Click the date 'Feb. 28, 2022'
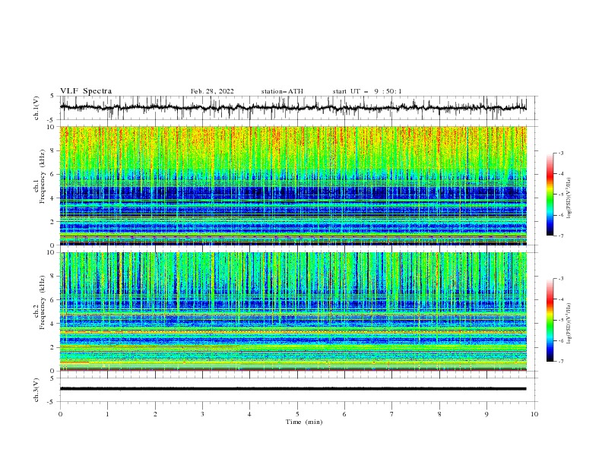Viewport: 602px width, 465px height. click(212, 91)
